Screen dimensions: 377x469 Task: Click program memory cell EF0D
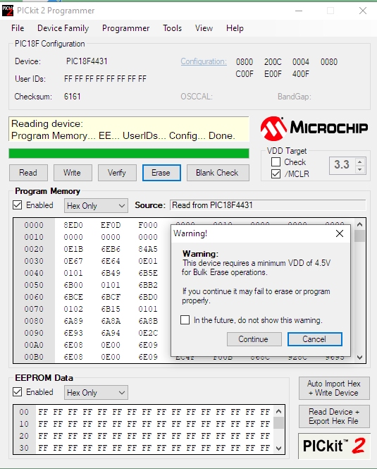[111, 225]
